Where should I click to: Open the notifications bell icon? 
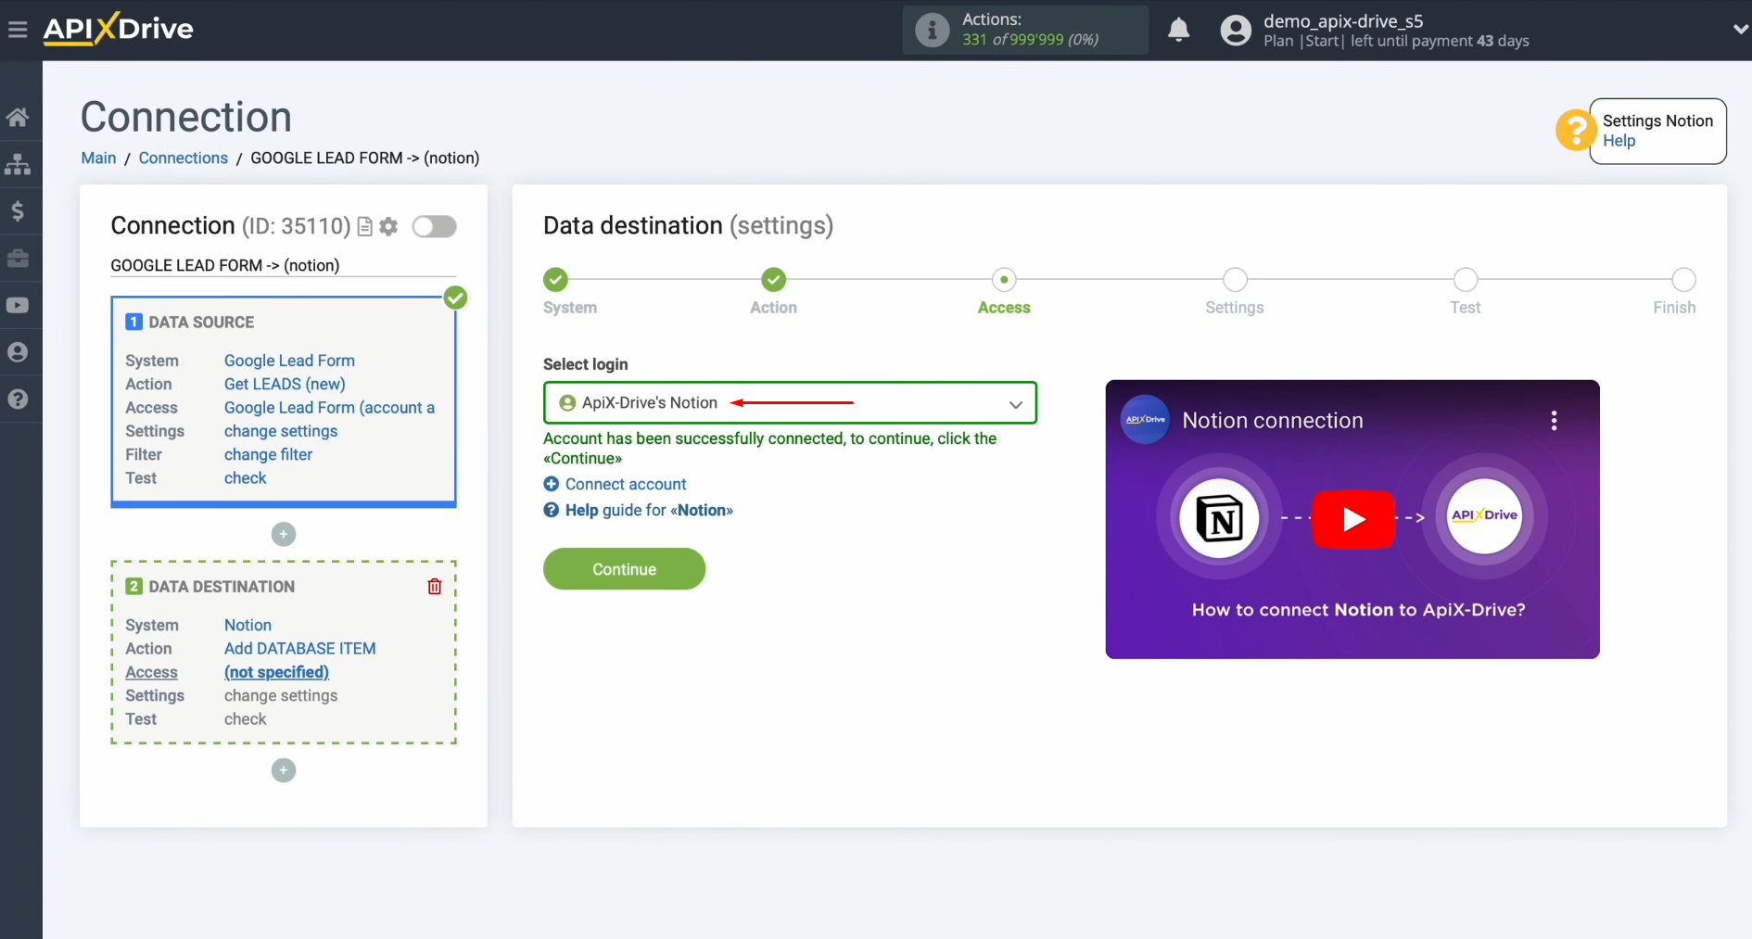click(1178, 30)
